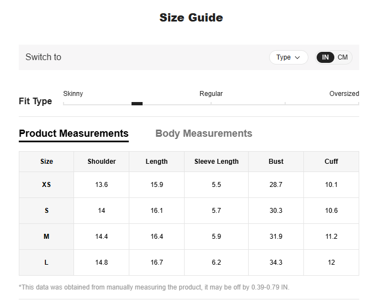Viewport: 378px width, 300px height.
Task: Click the Size column header
Action: 46,162
